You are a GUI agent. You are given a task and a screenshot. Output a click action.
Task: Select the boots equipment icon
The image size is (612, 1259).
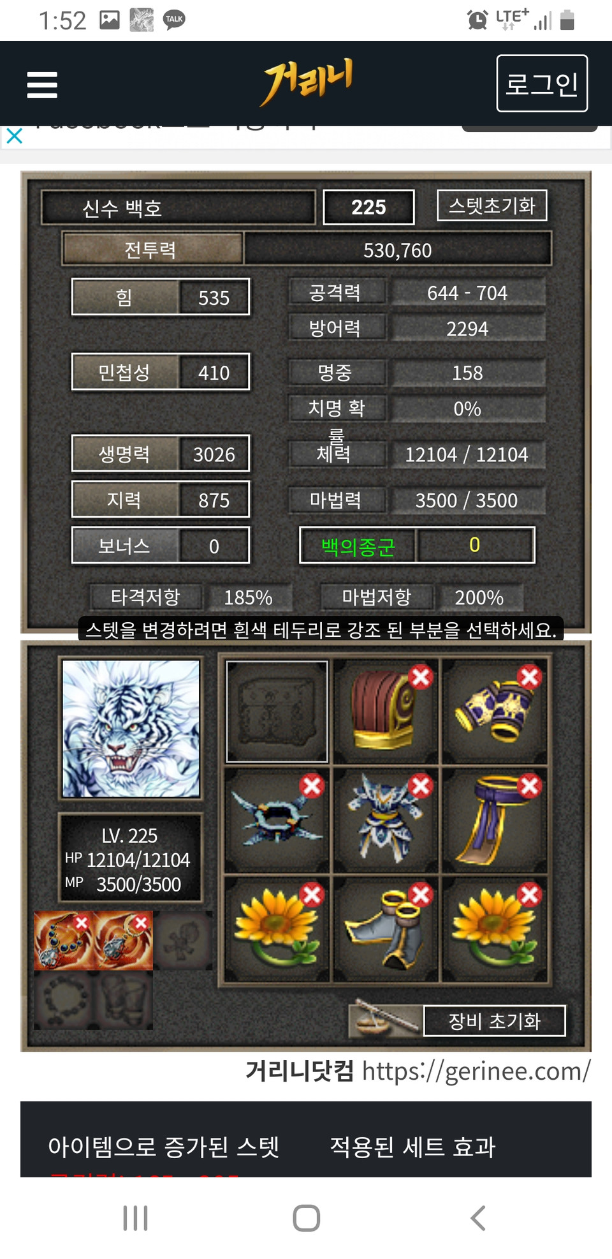point(386,929)
